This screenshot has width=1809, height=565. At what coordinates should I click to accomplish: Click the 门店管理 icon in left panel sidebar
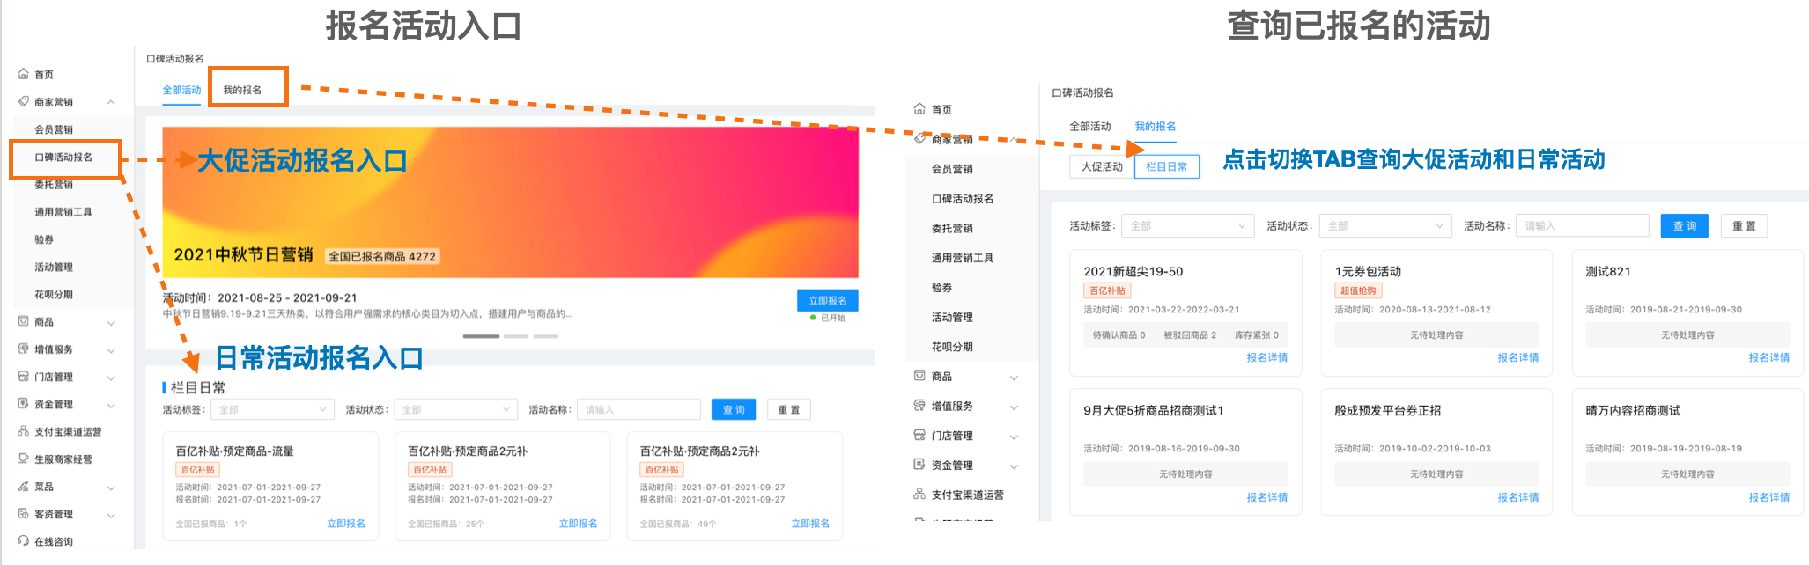pos(24,376)
